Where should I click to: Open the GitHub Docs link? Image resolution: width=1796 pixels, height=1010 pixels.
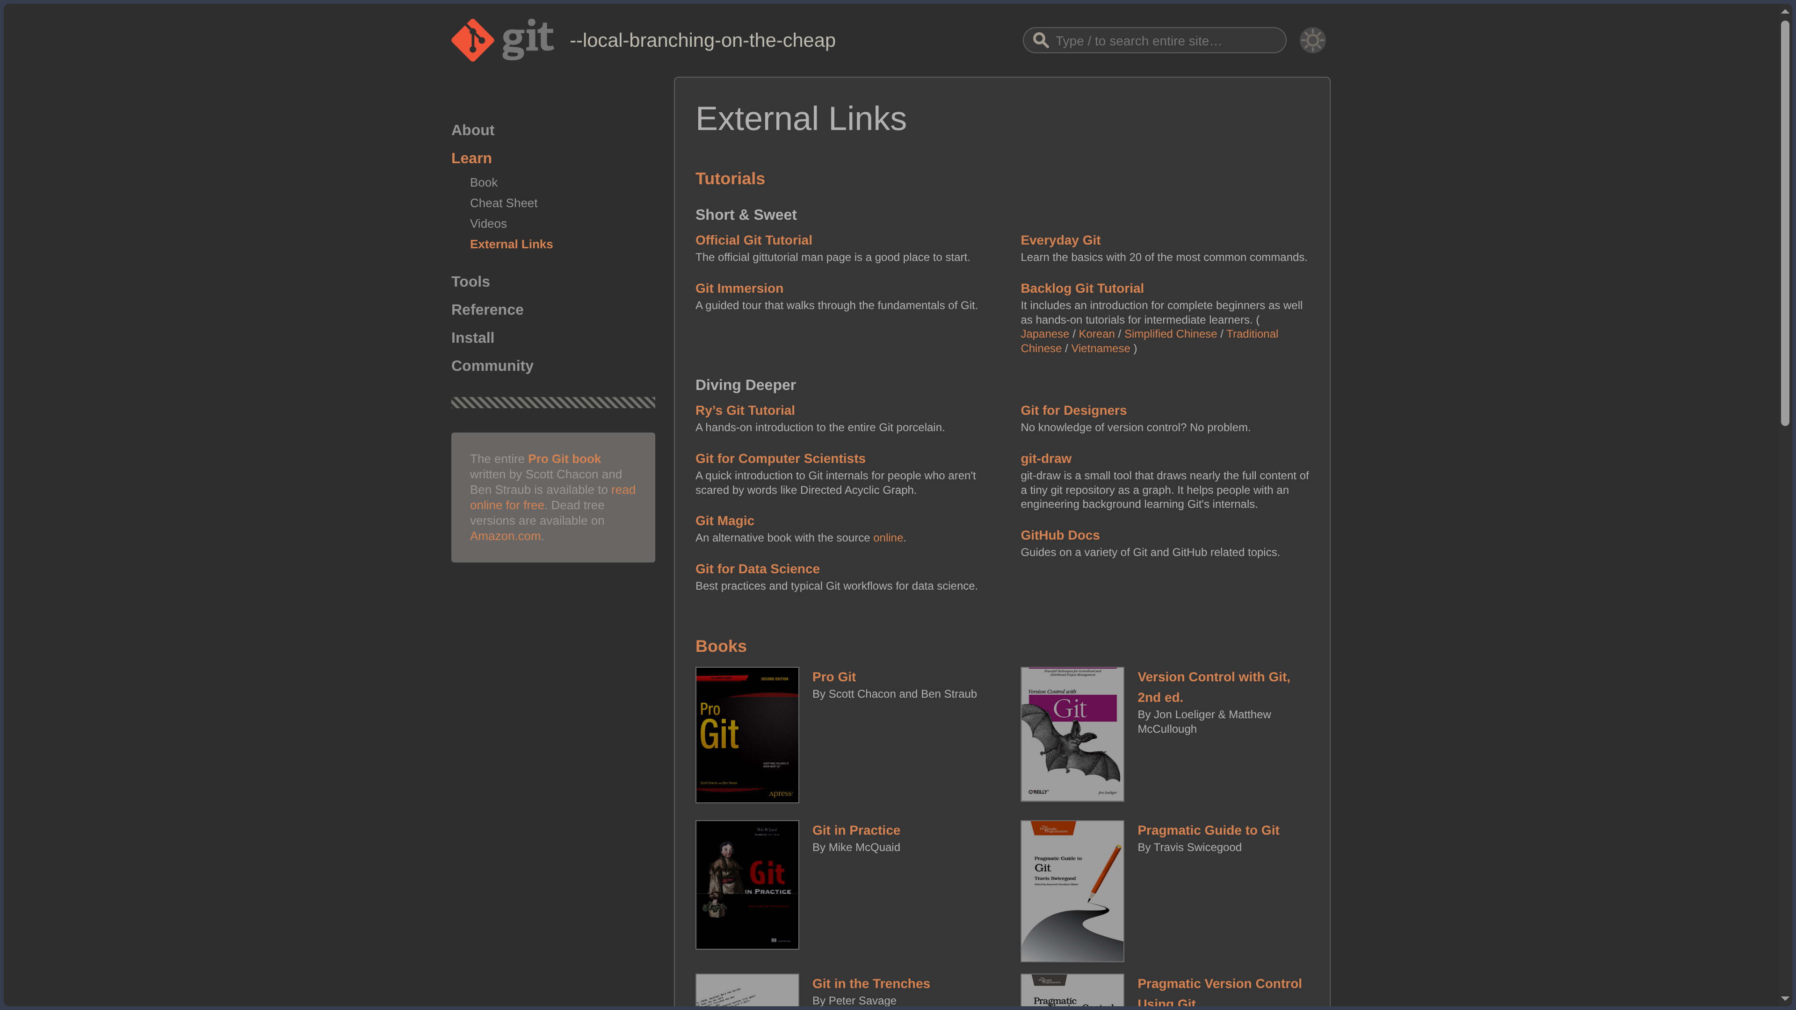1059,535
